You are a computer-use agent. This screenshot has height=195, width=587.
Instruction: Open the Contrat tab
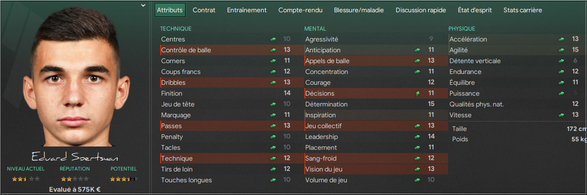[x=204, y=10]
